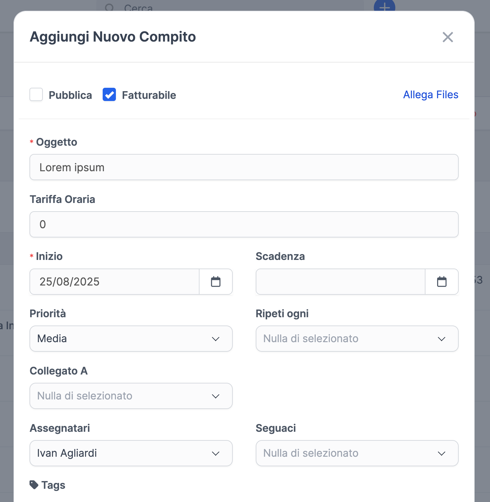Click the Tags label icon
Viewport: 490px width, 502px height.
coord(34,485)
